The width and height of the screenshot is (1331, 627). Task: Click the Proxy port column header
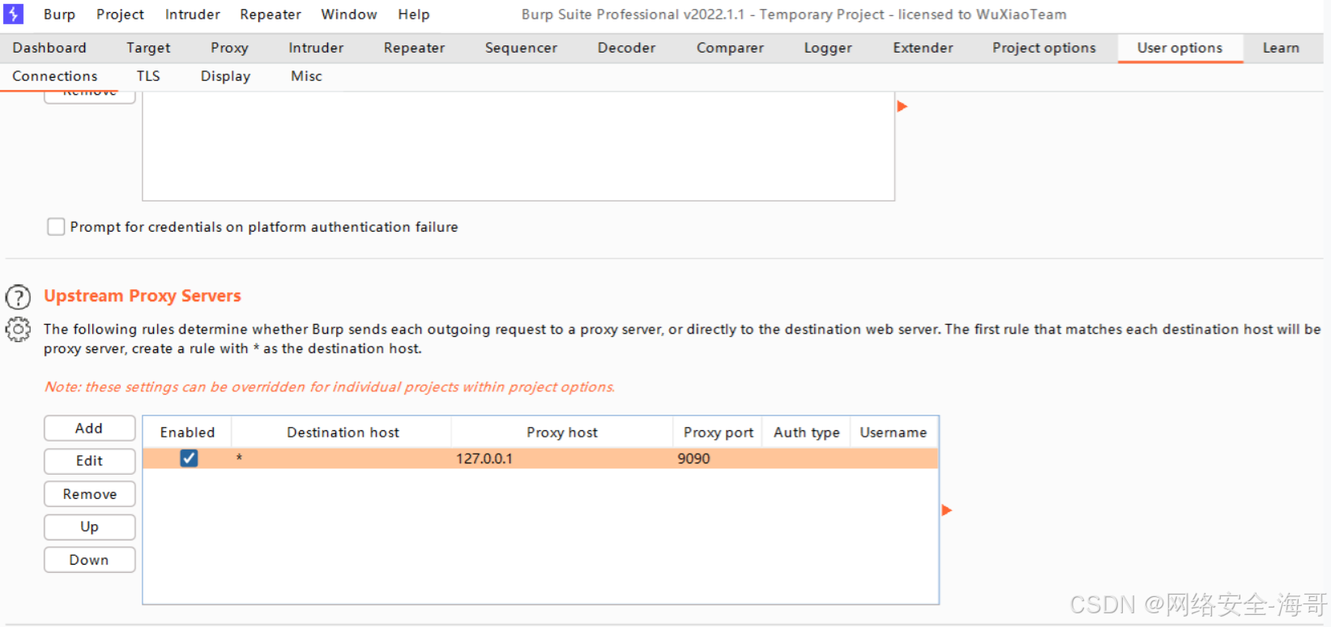(x=719, y=433)
